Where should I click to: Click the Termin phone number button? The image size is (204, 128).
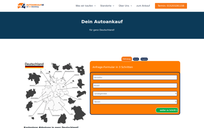171,6
